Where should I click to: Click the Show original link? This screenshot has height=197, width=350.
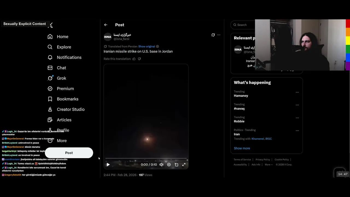pos(147,47)
